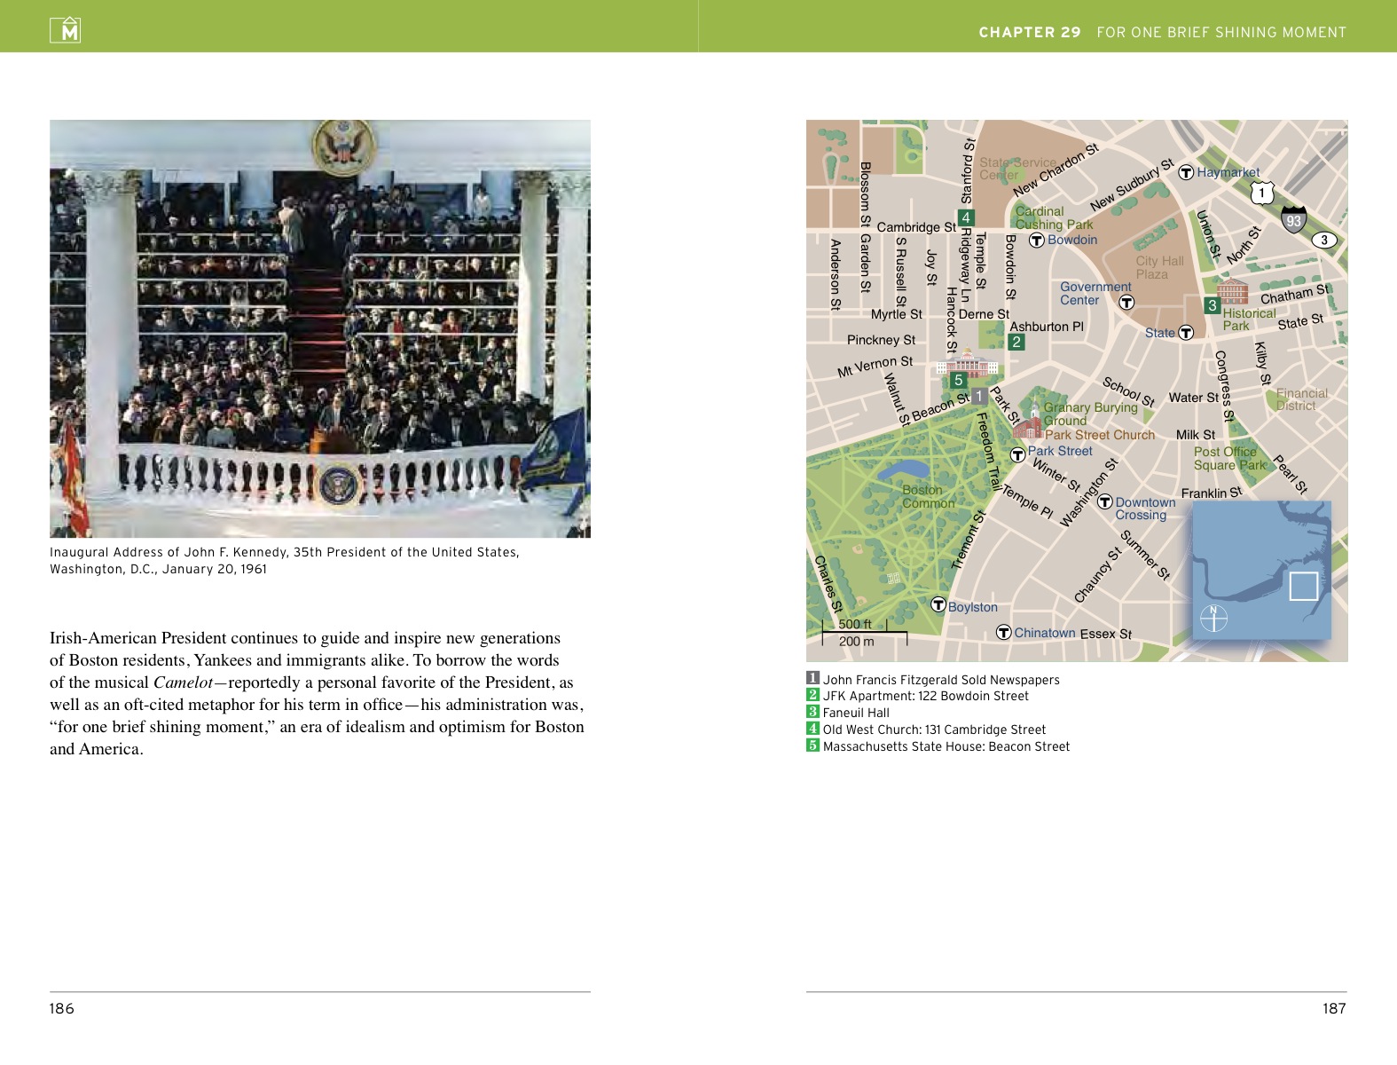Click the Downtown Crossing T station icon
The image size is (1397, 1065).
[x=1105, y=501]
